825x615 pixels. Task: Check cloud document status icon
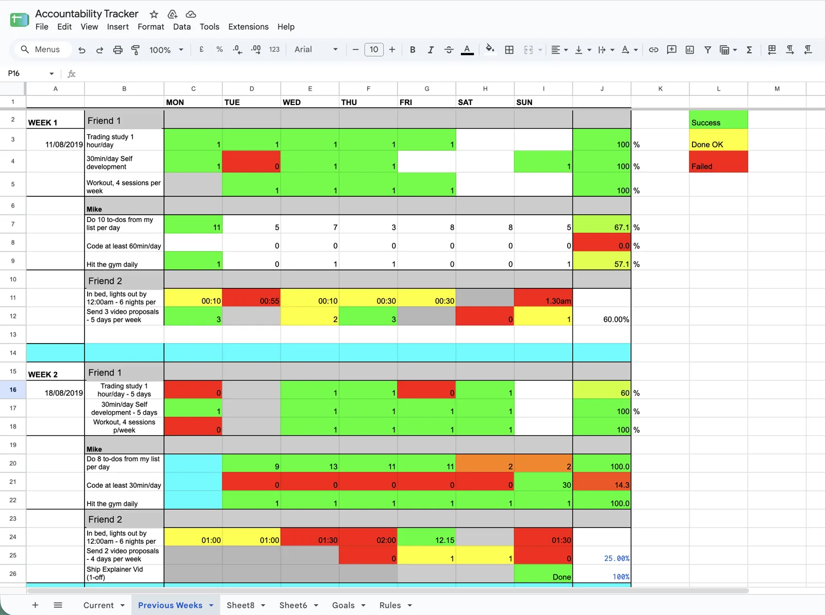(191, 14)
